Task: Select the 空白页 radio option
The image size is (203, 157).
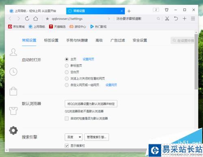Action: (x=67, y=72)
